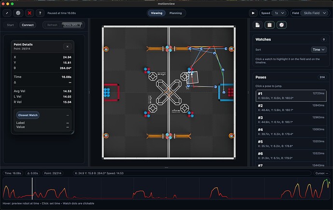Toggle the compass poses icon
333x210 pixels.
[x=282, y=25]
